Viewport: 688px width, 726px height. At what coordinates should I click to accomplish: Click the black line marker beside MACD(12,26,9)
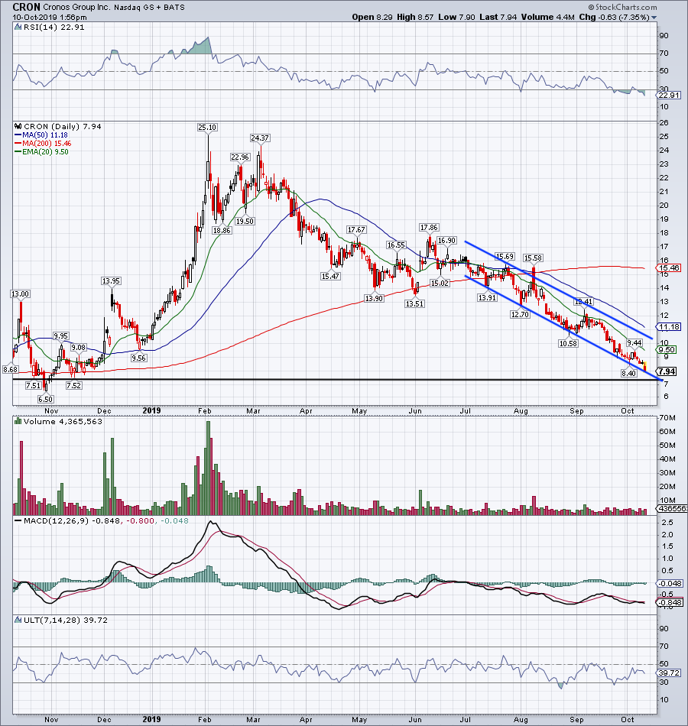(x=18, y=521)
